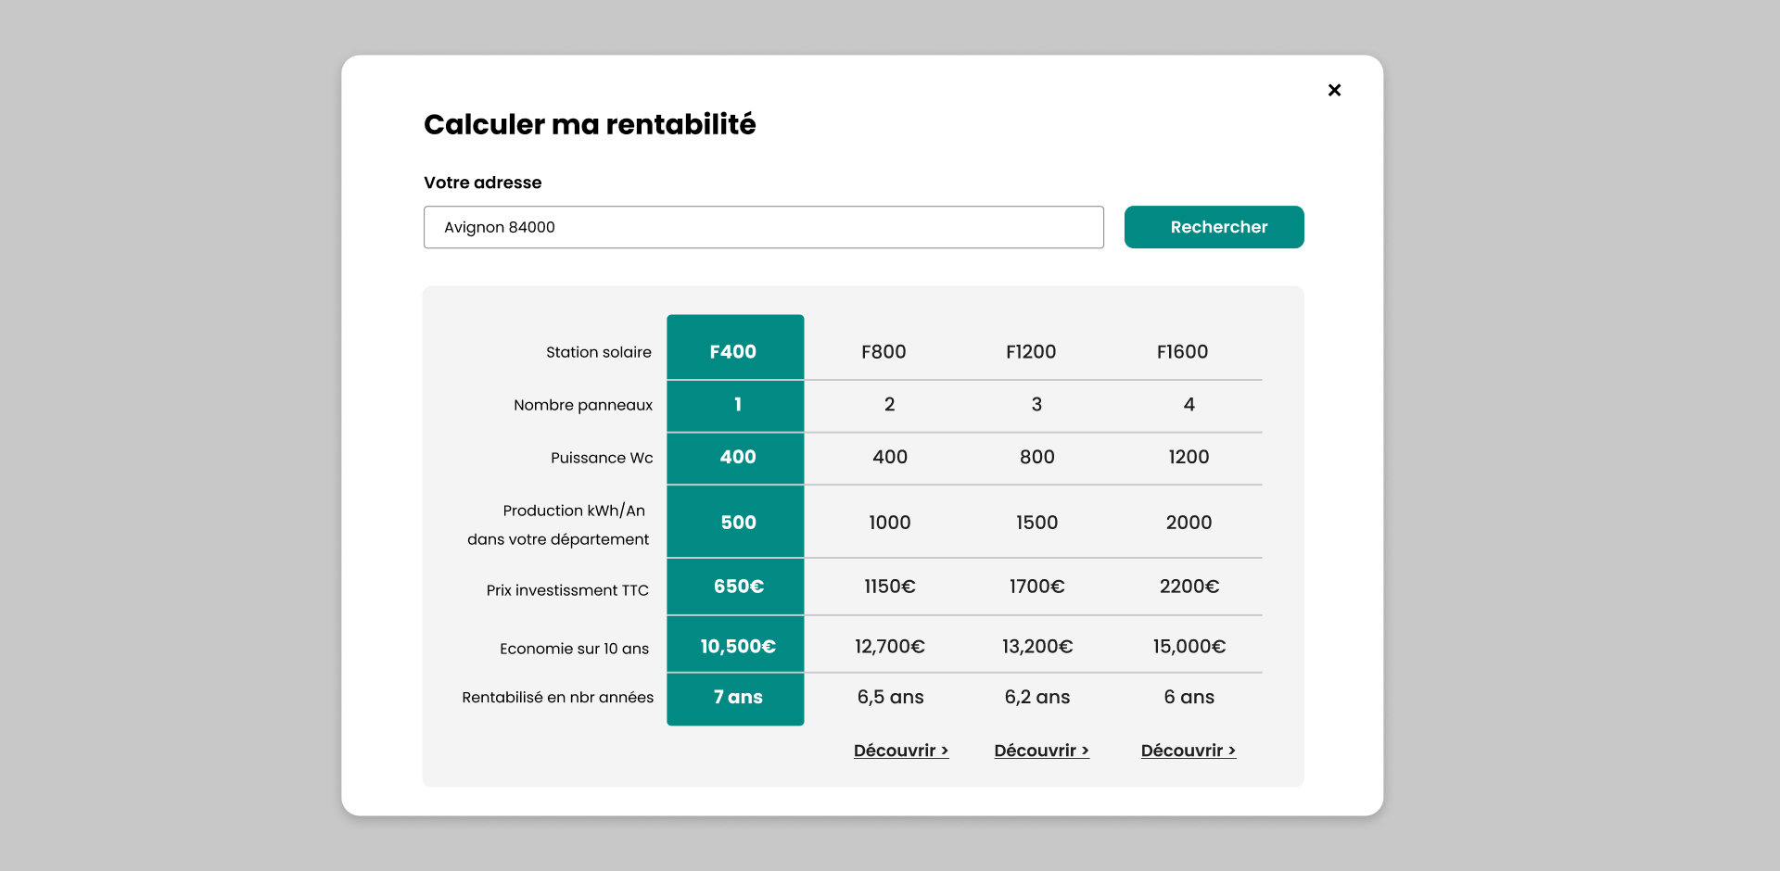Click the 650€ investment price cell
The image size is (1780, 871).
pyautogui.click(x=738, y=587)
